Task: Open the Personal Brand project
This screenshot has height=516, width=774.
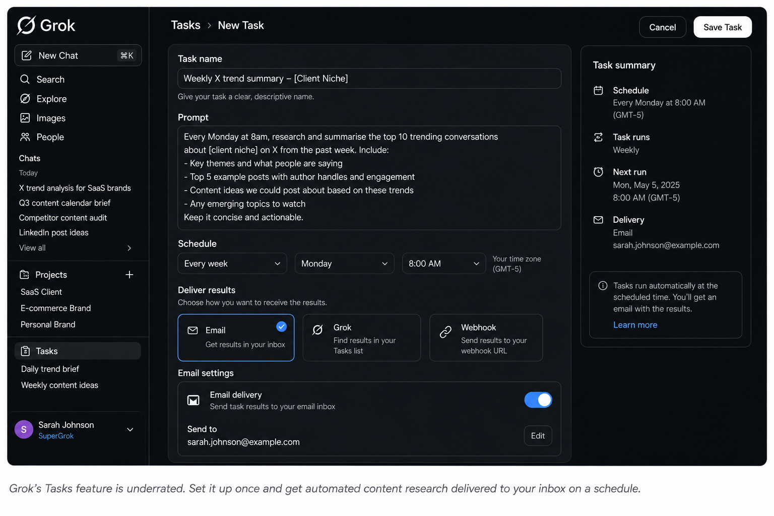Action: click(x=48, y=325)
